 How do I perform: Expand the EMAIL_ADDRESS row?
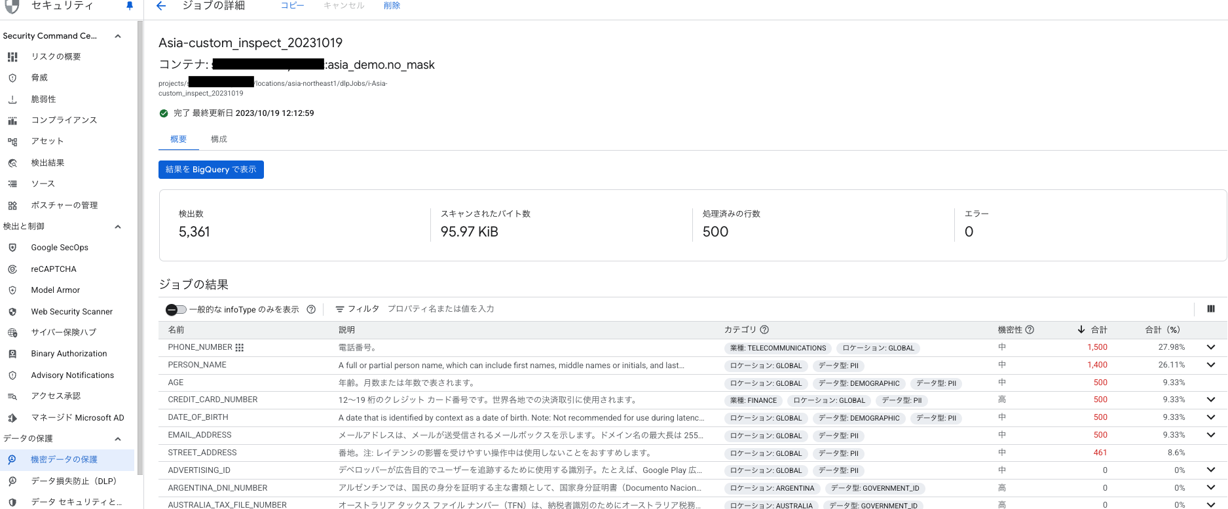pos(1211,435)
